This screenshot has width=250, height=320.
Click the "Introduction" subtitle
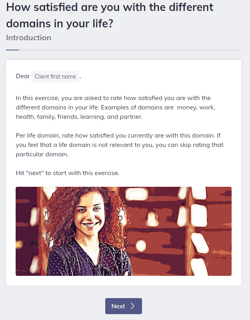click(29, 38)
